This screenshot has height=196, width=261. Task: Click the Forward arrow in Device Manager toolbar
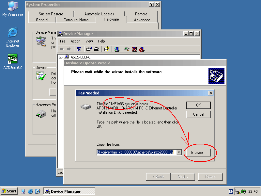tap(69, 49)
